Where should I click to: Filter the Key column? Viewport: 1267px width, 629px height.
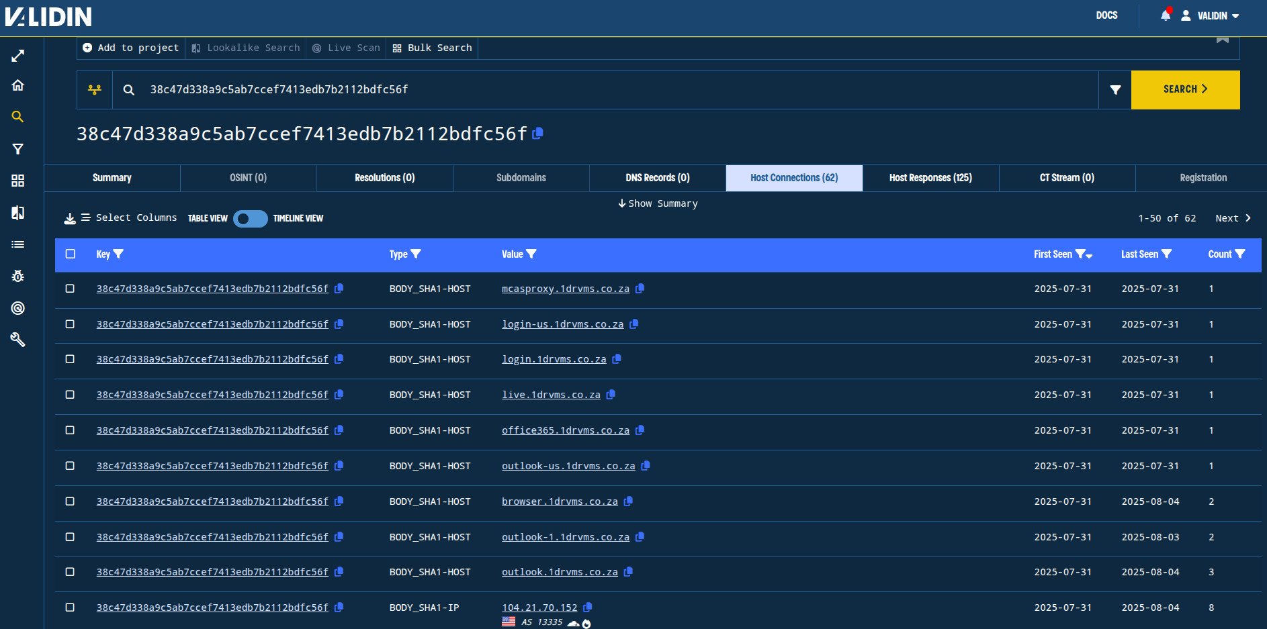click(119, 254)
